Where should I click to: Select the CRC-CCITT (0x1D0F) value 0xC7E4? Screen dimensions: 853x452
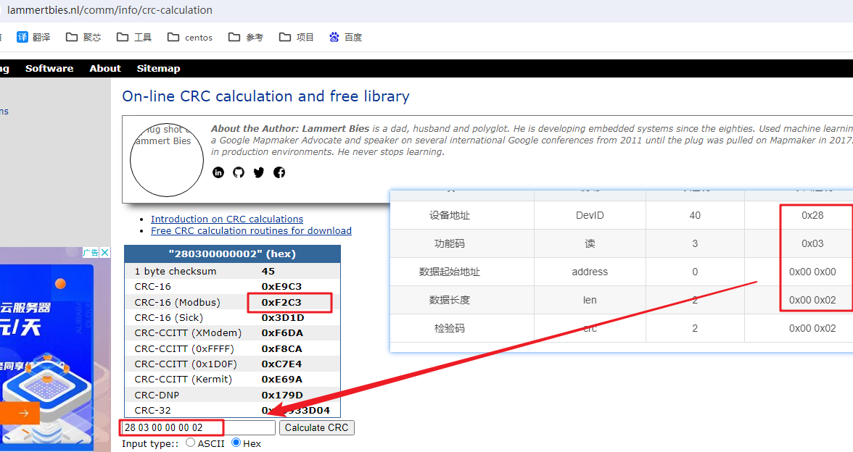pyautogui.click(x=281, y=364)
